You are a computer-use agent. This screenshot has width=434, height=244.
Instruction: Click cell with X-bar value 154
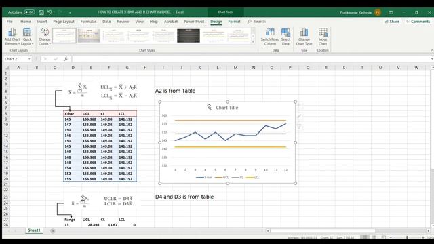(x=73, y=168)
